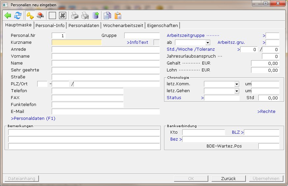Open print preview with the magnifier printer icon

tap(85, 15)
